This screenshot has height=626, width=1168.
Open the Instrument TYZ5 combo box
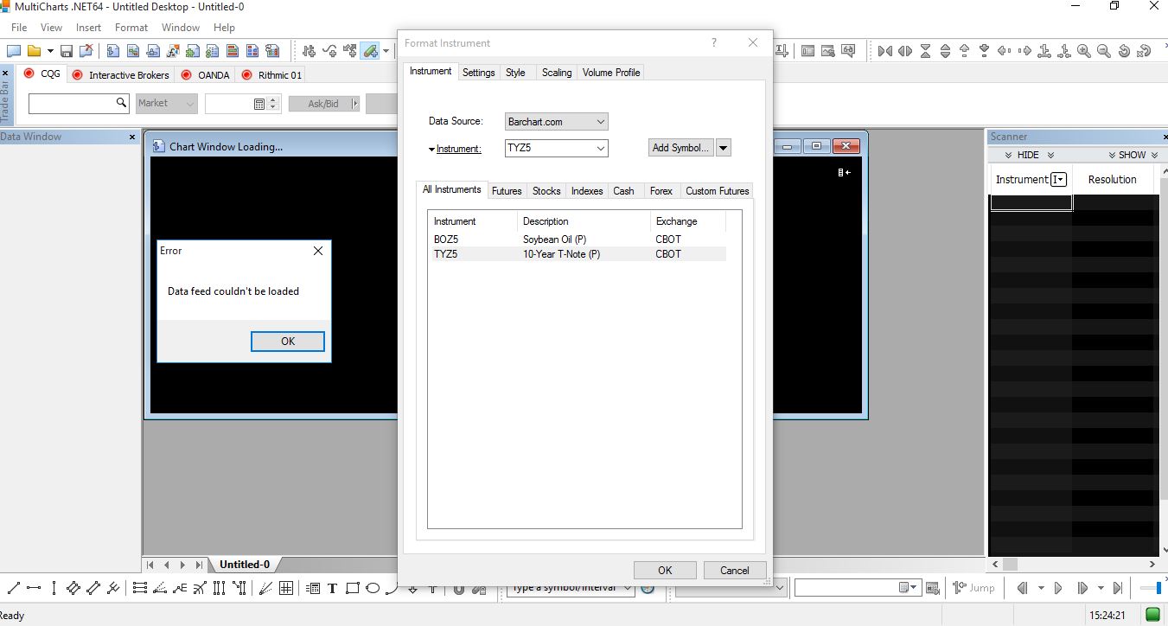(x=602, y=149)
